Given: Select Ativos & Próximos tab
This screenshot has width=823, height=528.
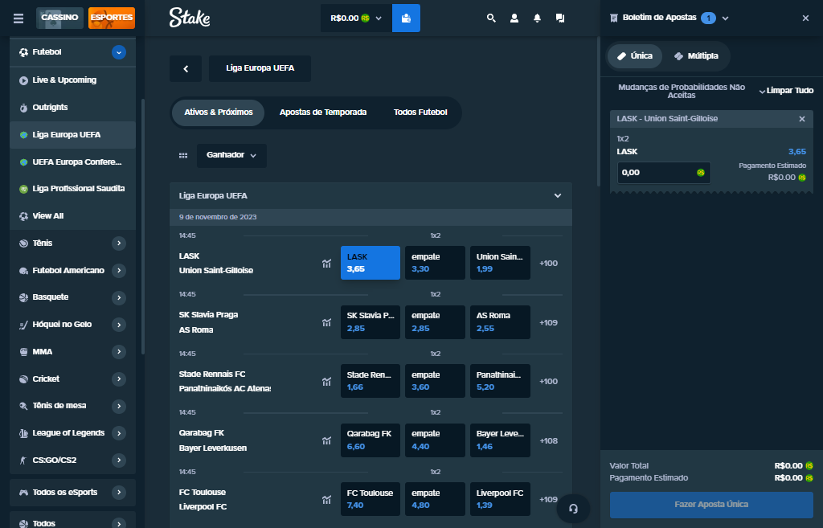Looking at the screenshot, I should tap(219, 113).
